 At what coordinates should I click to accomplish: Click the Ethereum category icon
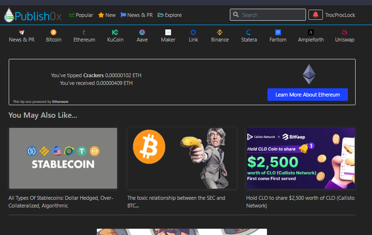(84, 32)
